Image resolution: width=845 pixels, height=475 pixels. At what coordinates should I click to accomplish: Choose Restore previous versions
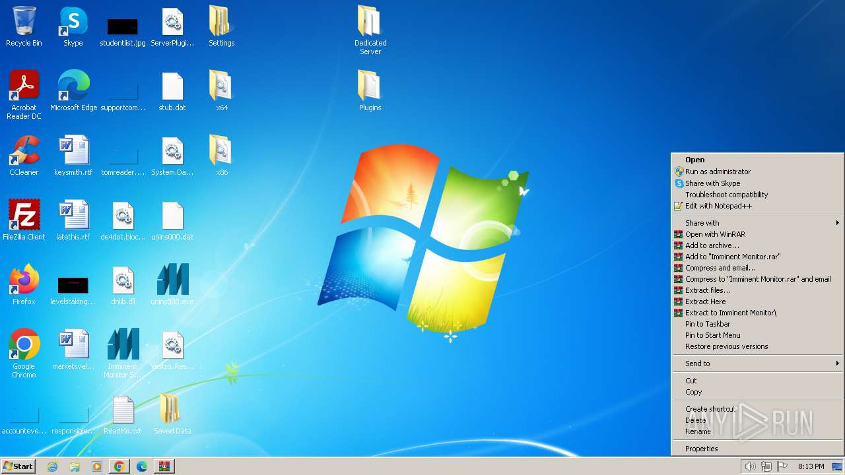click(x=757, y=346)
